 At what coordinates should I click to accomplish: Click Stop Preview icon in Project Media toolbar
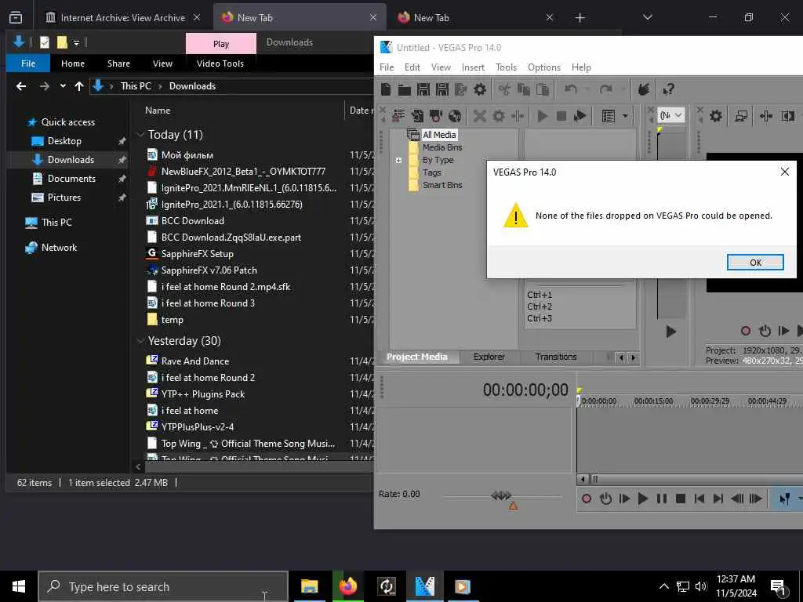click(x=561, y=116)
